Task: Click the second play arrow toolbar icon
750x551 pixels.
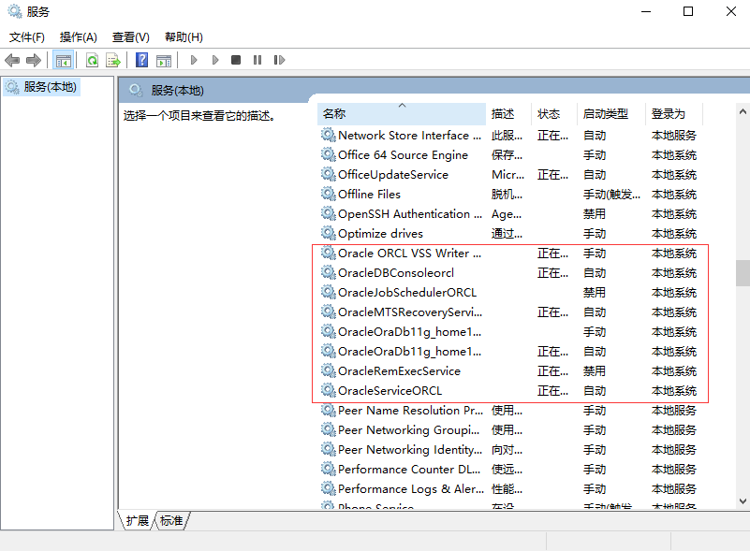Action: pyautogui.click(x=215, y=60)
